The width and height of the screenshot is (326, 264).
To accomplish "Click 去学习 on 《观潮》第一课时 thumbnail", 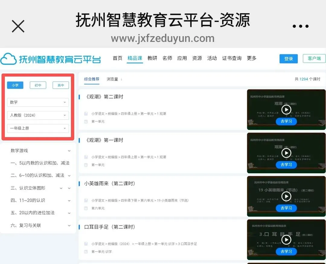I will coord(286,165).
